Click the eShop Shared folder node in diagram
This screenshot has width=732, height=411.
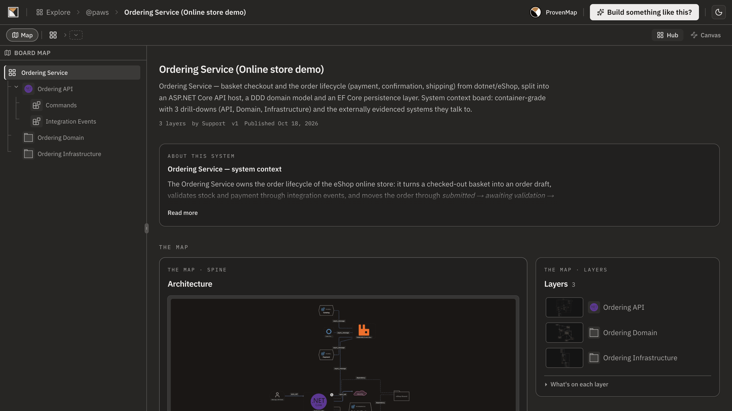(402, 396)
